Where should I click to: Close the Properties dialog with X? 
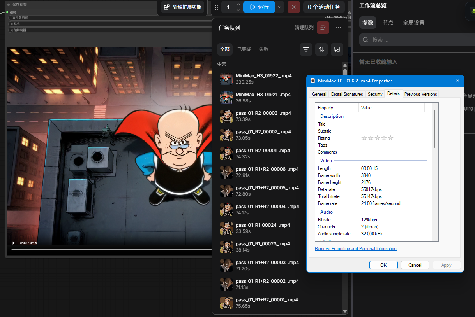pos(458,81)
